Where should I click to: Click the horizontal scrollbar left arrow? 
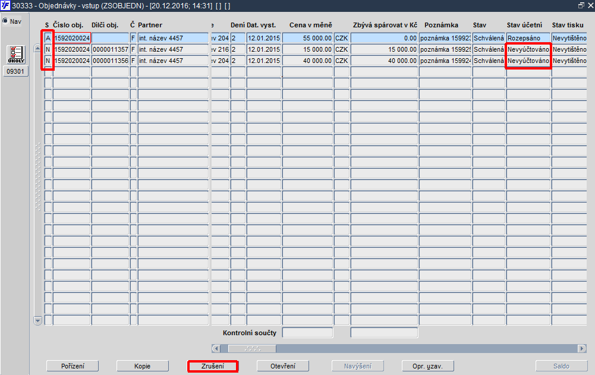(216, 348)
